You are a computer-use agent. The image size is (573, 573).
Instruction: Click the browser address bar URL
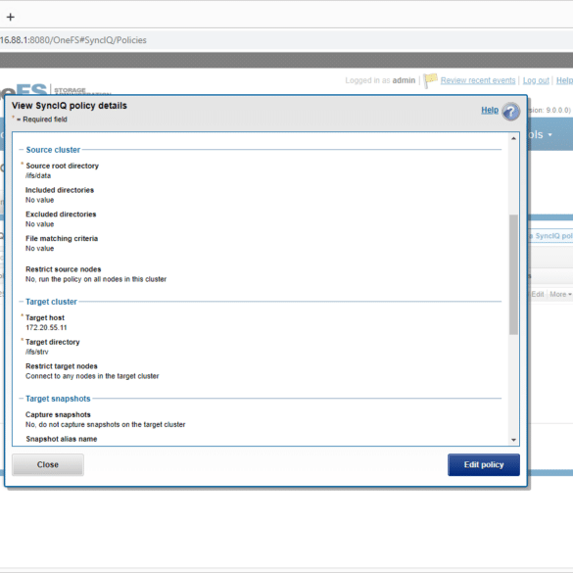click(73, 40)
